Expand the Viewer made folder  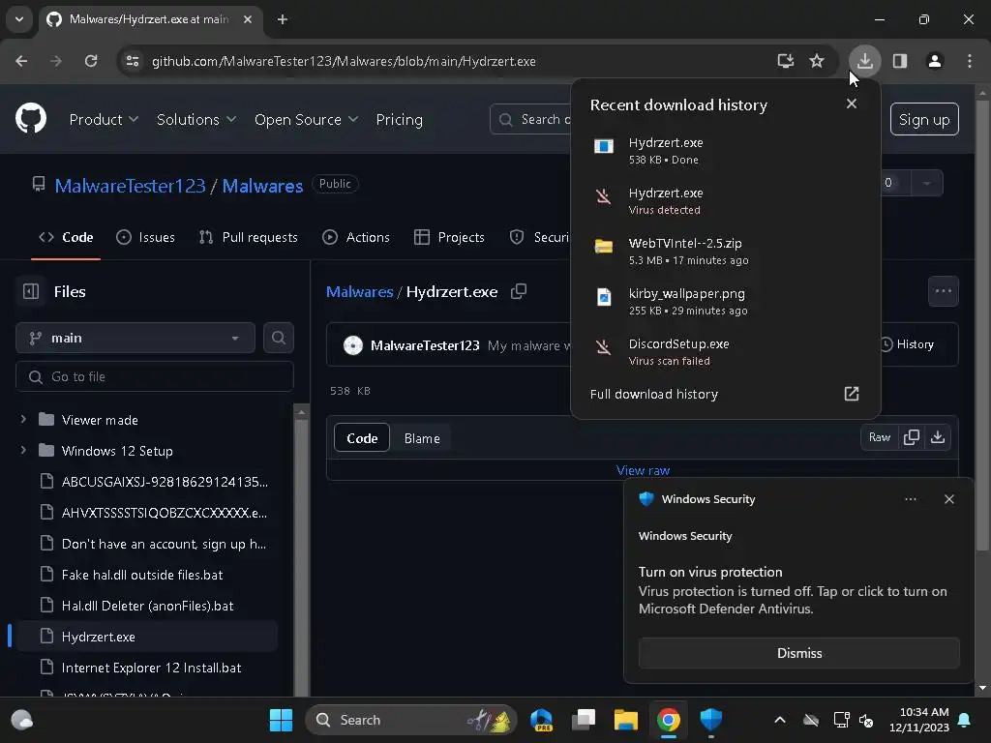(x=23, y=420)
